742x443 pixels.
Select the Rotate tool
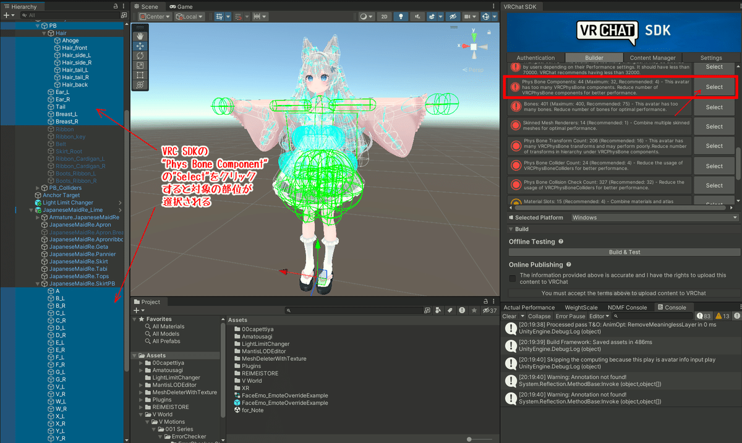click(140, 56)
